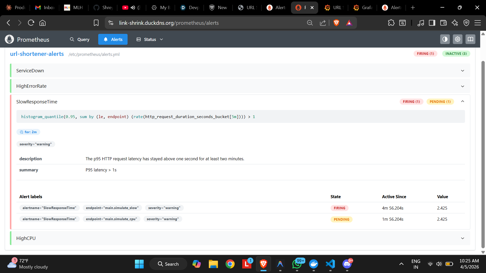Toggle the browser sidebar panel icon
Image resolution: width=486 pixels, height=273 pixels.
[432, 23]
